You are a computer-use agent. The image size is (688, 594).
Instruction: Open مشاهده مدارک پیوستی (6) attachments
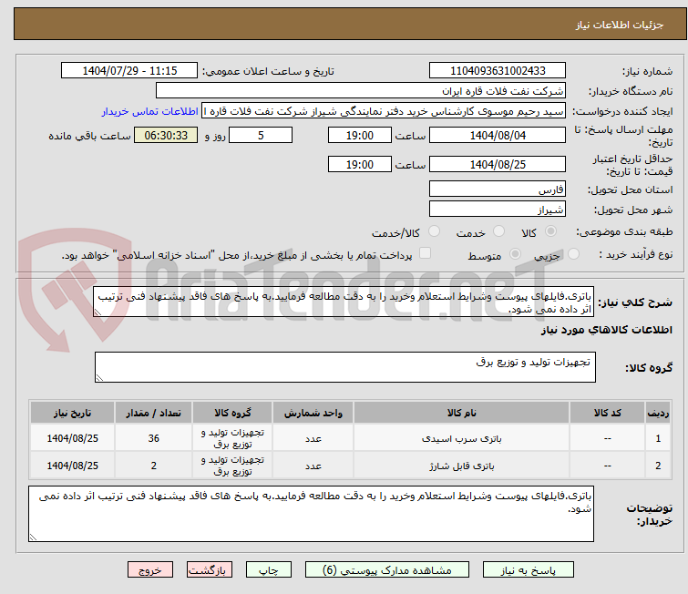[386, 570]
